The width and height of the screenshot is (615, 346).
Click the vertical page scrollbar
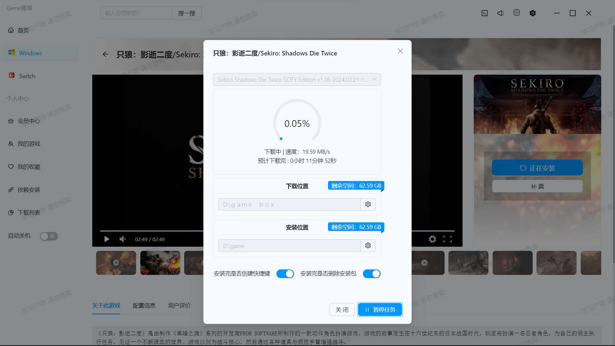tap(613, 144)
